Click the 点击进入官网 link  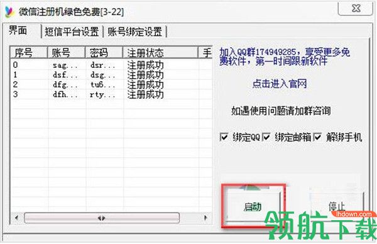(280, 84)
